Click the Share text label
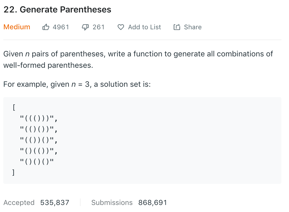Image resolution: width=289 pixels, height=212 pixels. (x=193, y=27)
